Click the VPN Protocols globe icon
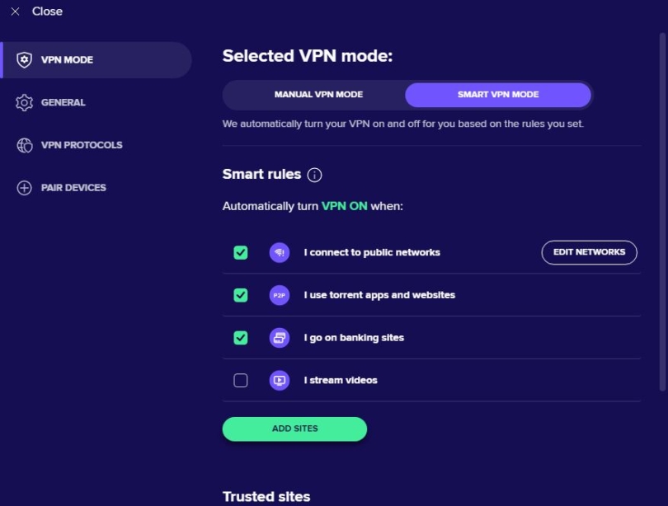 [x=24, y=145]
